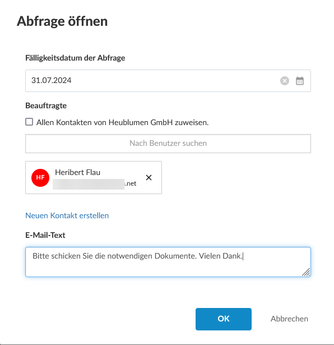Screen dimensions: 334x345
Task: Clear the due date with the x icon
Action: click(285, 81)
